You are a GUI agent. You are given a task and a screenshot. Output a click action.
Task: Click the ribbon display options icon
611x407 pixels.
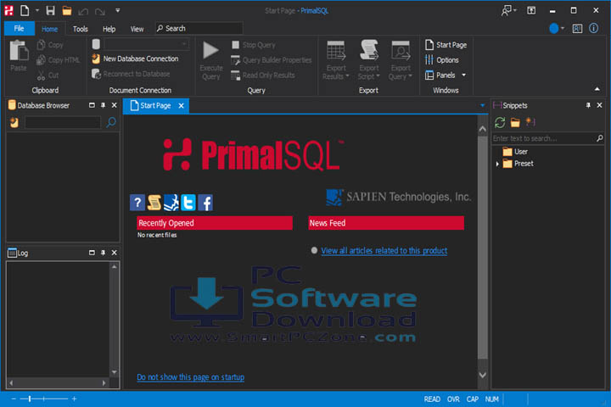(x=531, y=10)
